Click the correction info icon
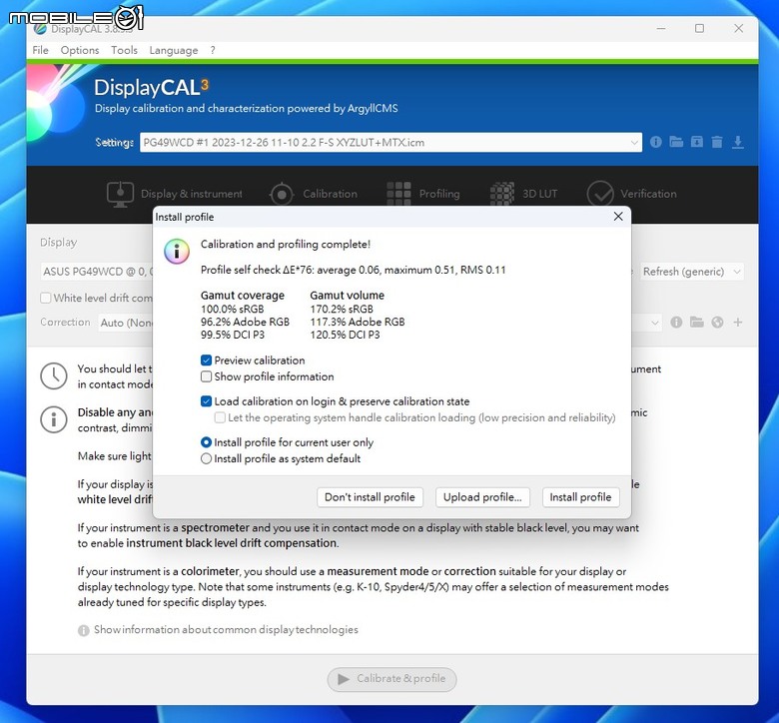779x723 pixels. (x=676, y=322)
